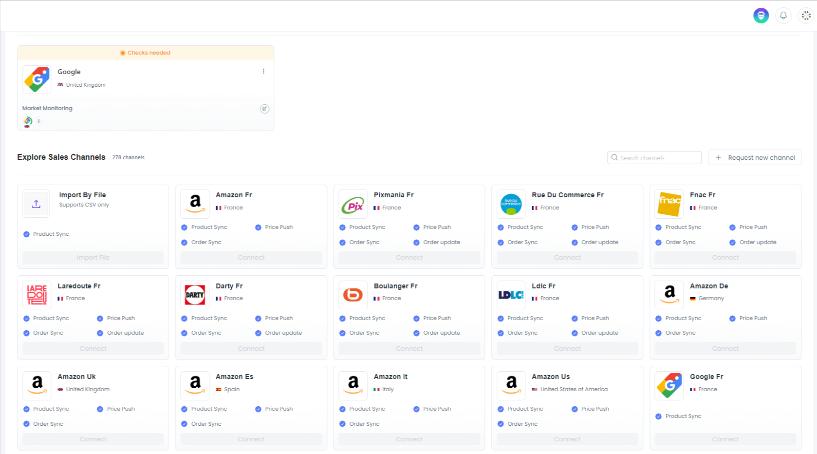Click the Ldlc Fr logo
Image resolution: width=817 pixels, height=454 pixels.
[511, 295]
